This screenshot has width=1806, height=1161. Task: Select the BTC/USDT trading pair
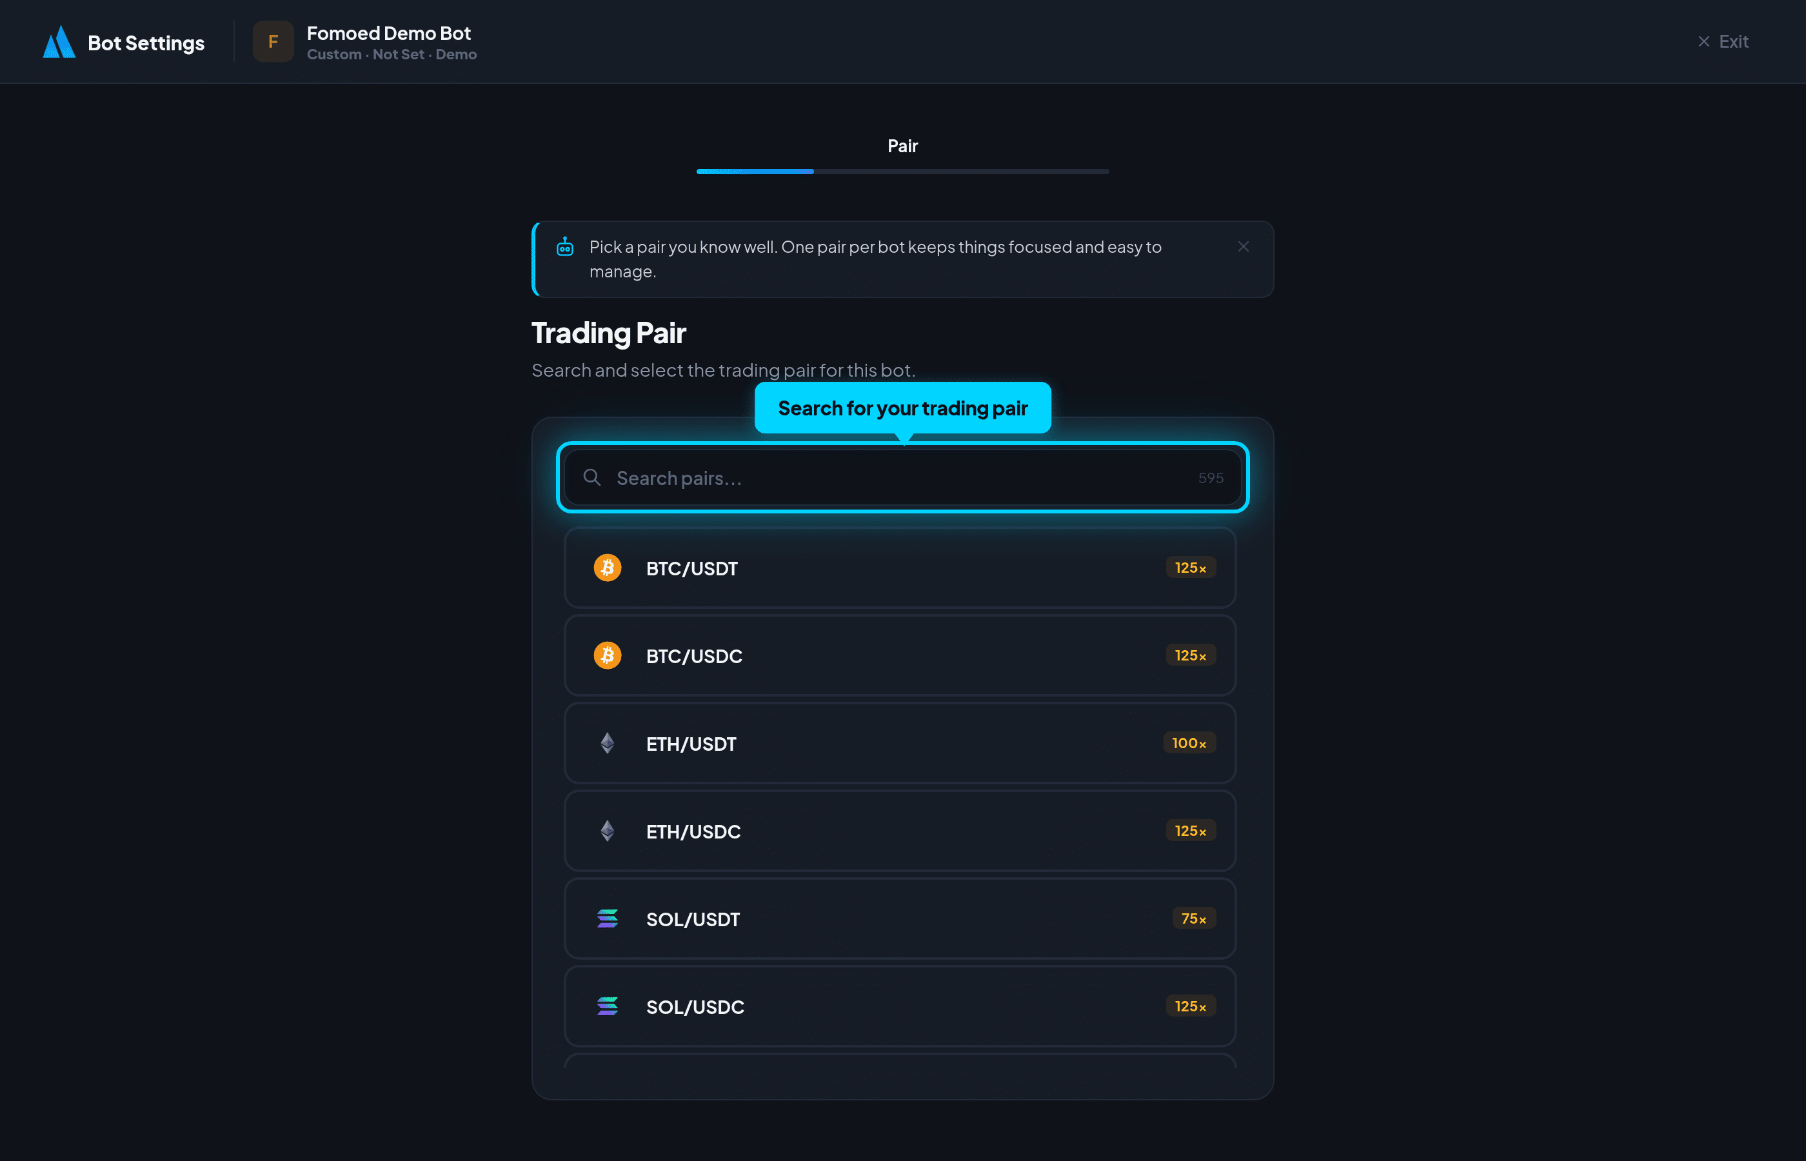(x=900, y=568)
